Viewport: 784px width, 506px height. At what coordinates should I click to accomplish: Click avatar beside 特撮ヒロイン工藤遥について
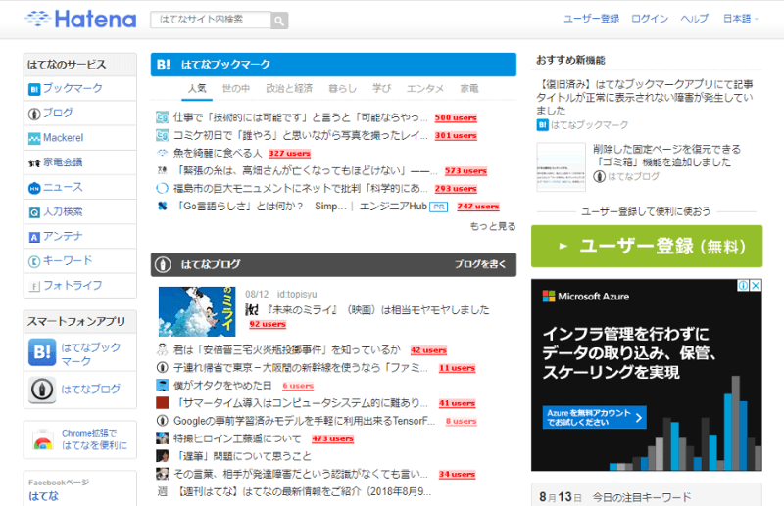click(162, 438)
